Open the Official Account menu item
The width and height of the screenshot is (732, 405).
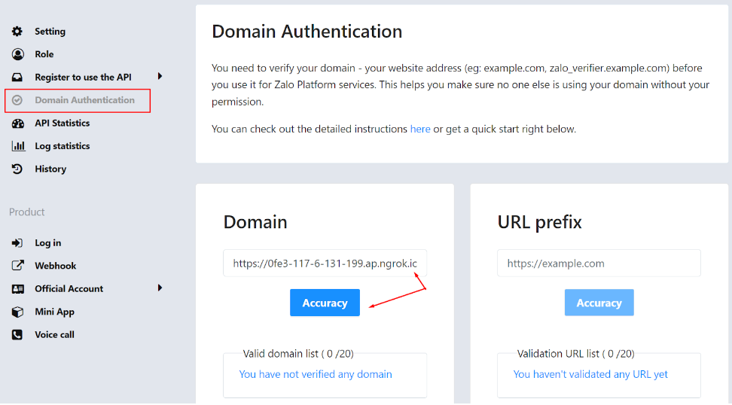click(x=69, y=289)
